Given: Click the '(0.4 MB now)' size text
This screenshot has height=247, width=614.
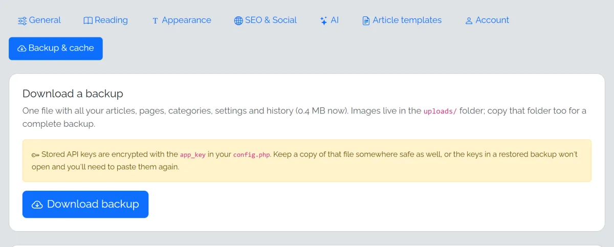Looking at the screenshot, I should (x=322, y=111).
